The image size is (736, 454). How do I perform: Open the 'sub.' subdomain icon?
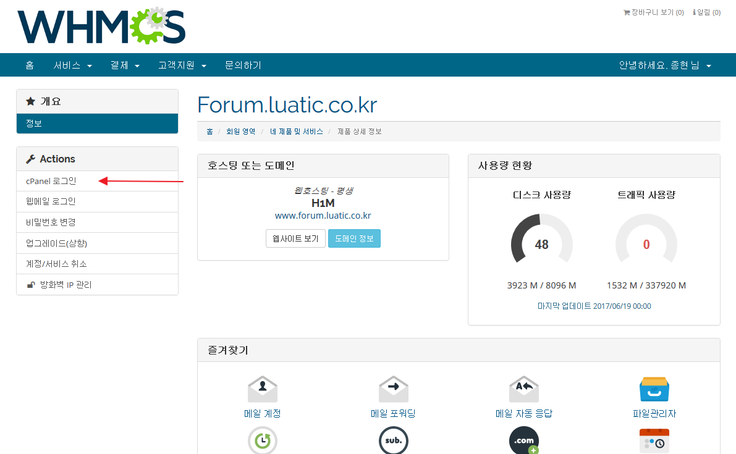point(393,440)
